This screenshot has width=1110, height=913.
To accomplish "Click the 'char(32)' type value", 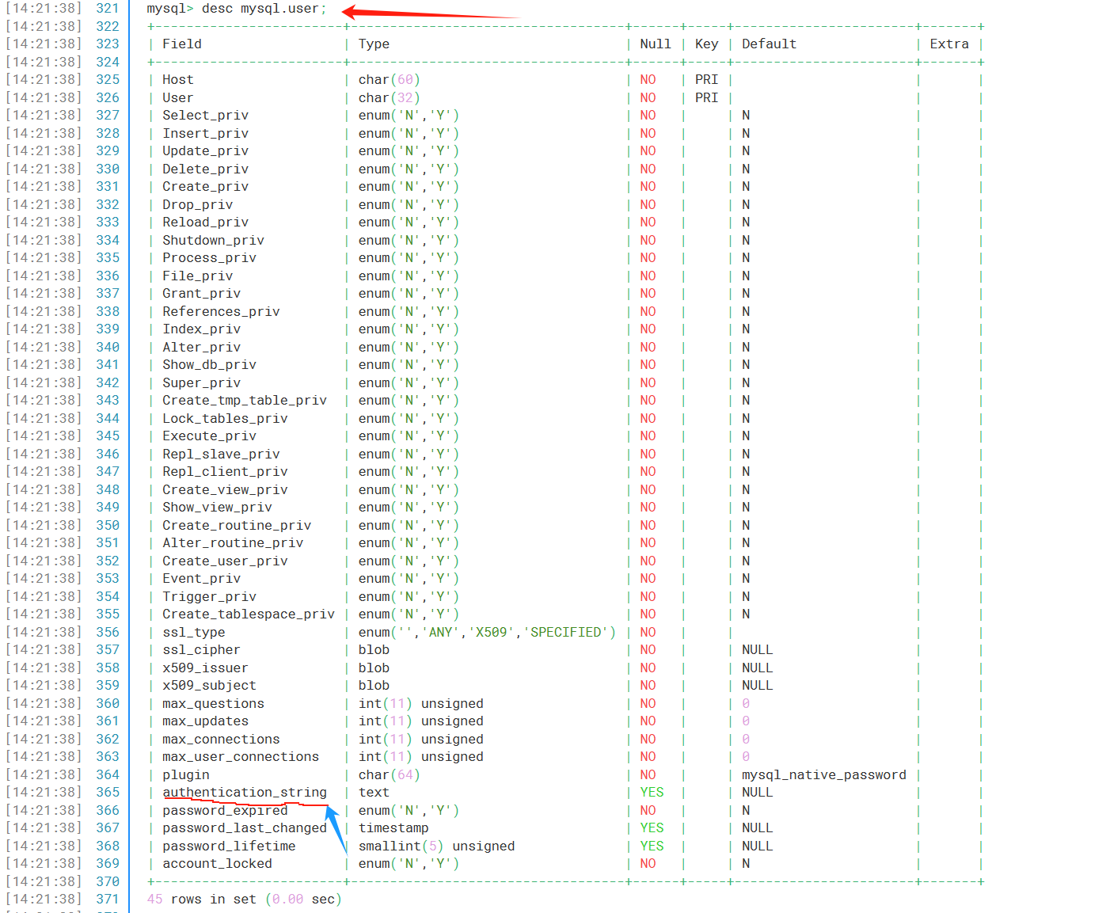I will coord(390,98).
